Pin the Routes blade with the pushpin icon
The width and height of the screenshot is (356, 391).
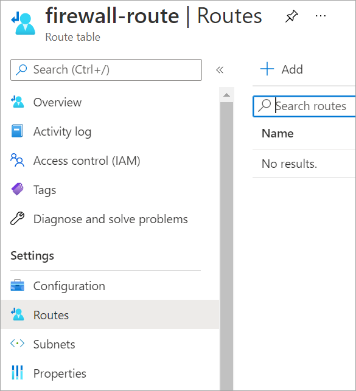291,16
